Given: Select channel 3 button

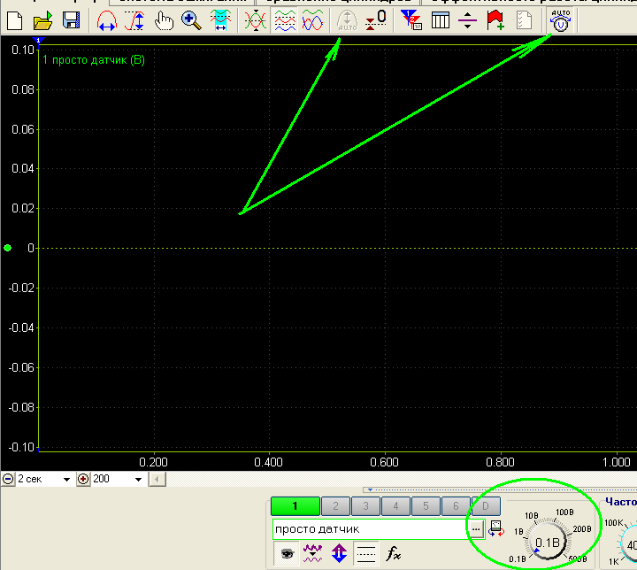Looking at the screenshot, I should tap(365, 506).
